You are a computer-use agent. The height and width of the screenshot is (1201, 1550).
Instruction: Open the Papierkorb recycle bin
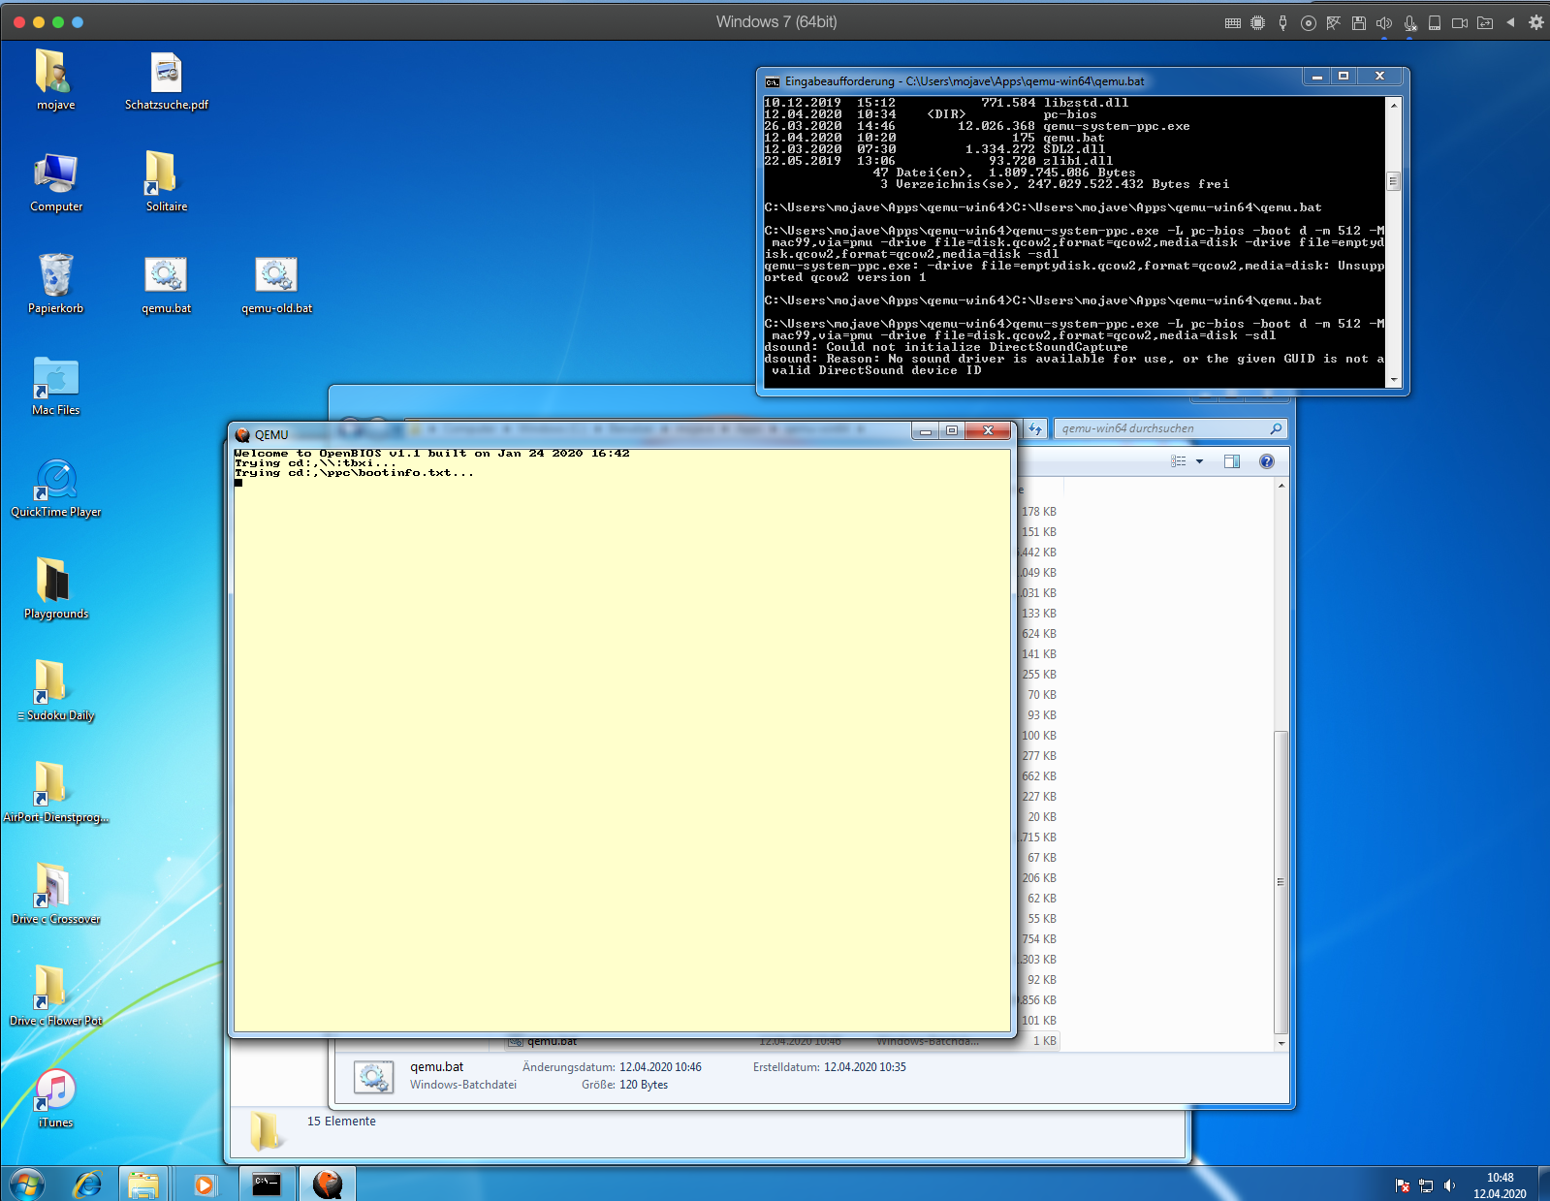55,284
